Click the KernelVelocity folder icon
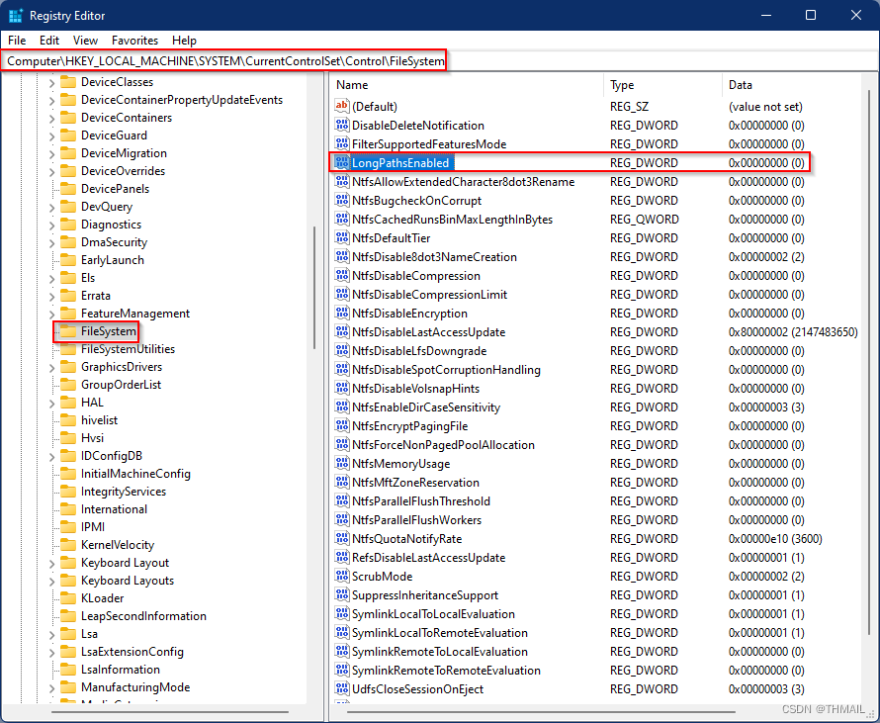 pyautogui.click(x=68, y=545)
